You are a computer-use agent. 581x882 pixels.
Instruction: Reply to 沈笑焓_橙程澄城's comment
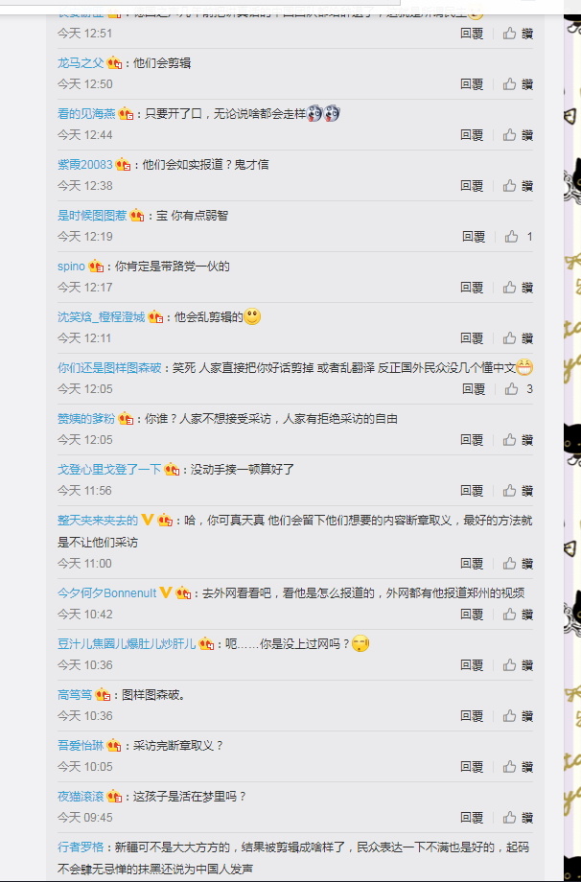472,338
